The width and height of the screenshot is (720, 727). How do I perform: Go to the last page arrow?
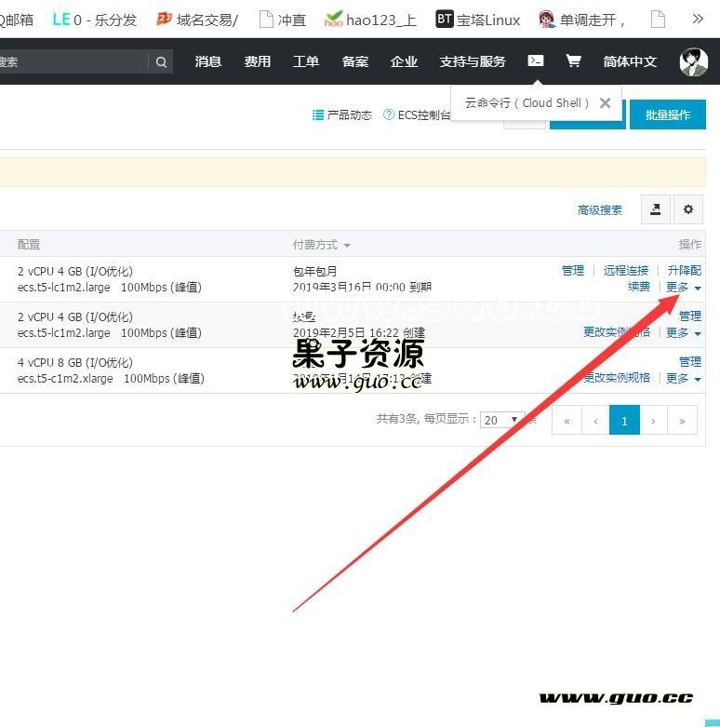pyautogui.click(x=682, y=421)
